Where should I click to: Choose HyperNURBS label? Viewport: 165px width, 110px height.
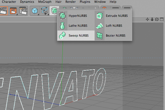coord(78,16)
